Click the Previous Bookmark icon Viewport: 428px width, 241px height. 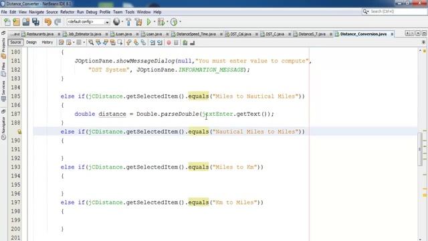(129, 42)
